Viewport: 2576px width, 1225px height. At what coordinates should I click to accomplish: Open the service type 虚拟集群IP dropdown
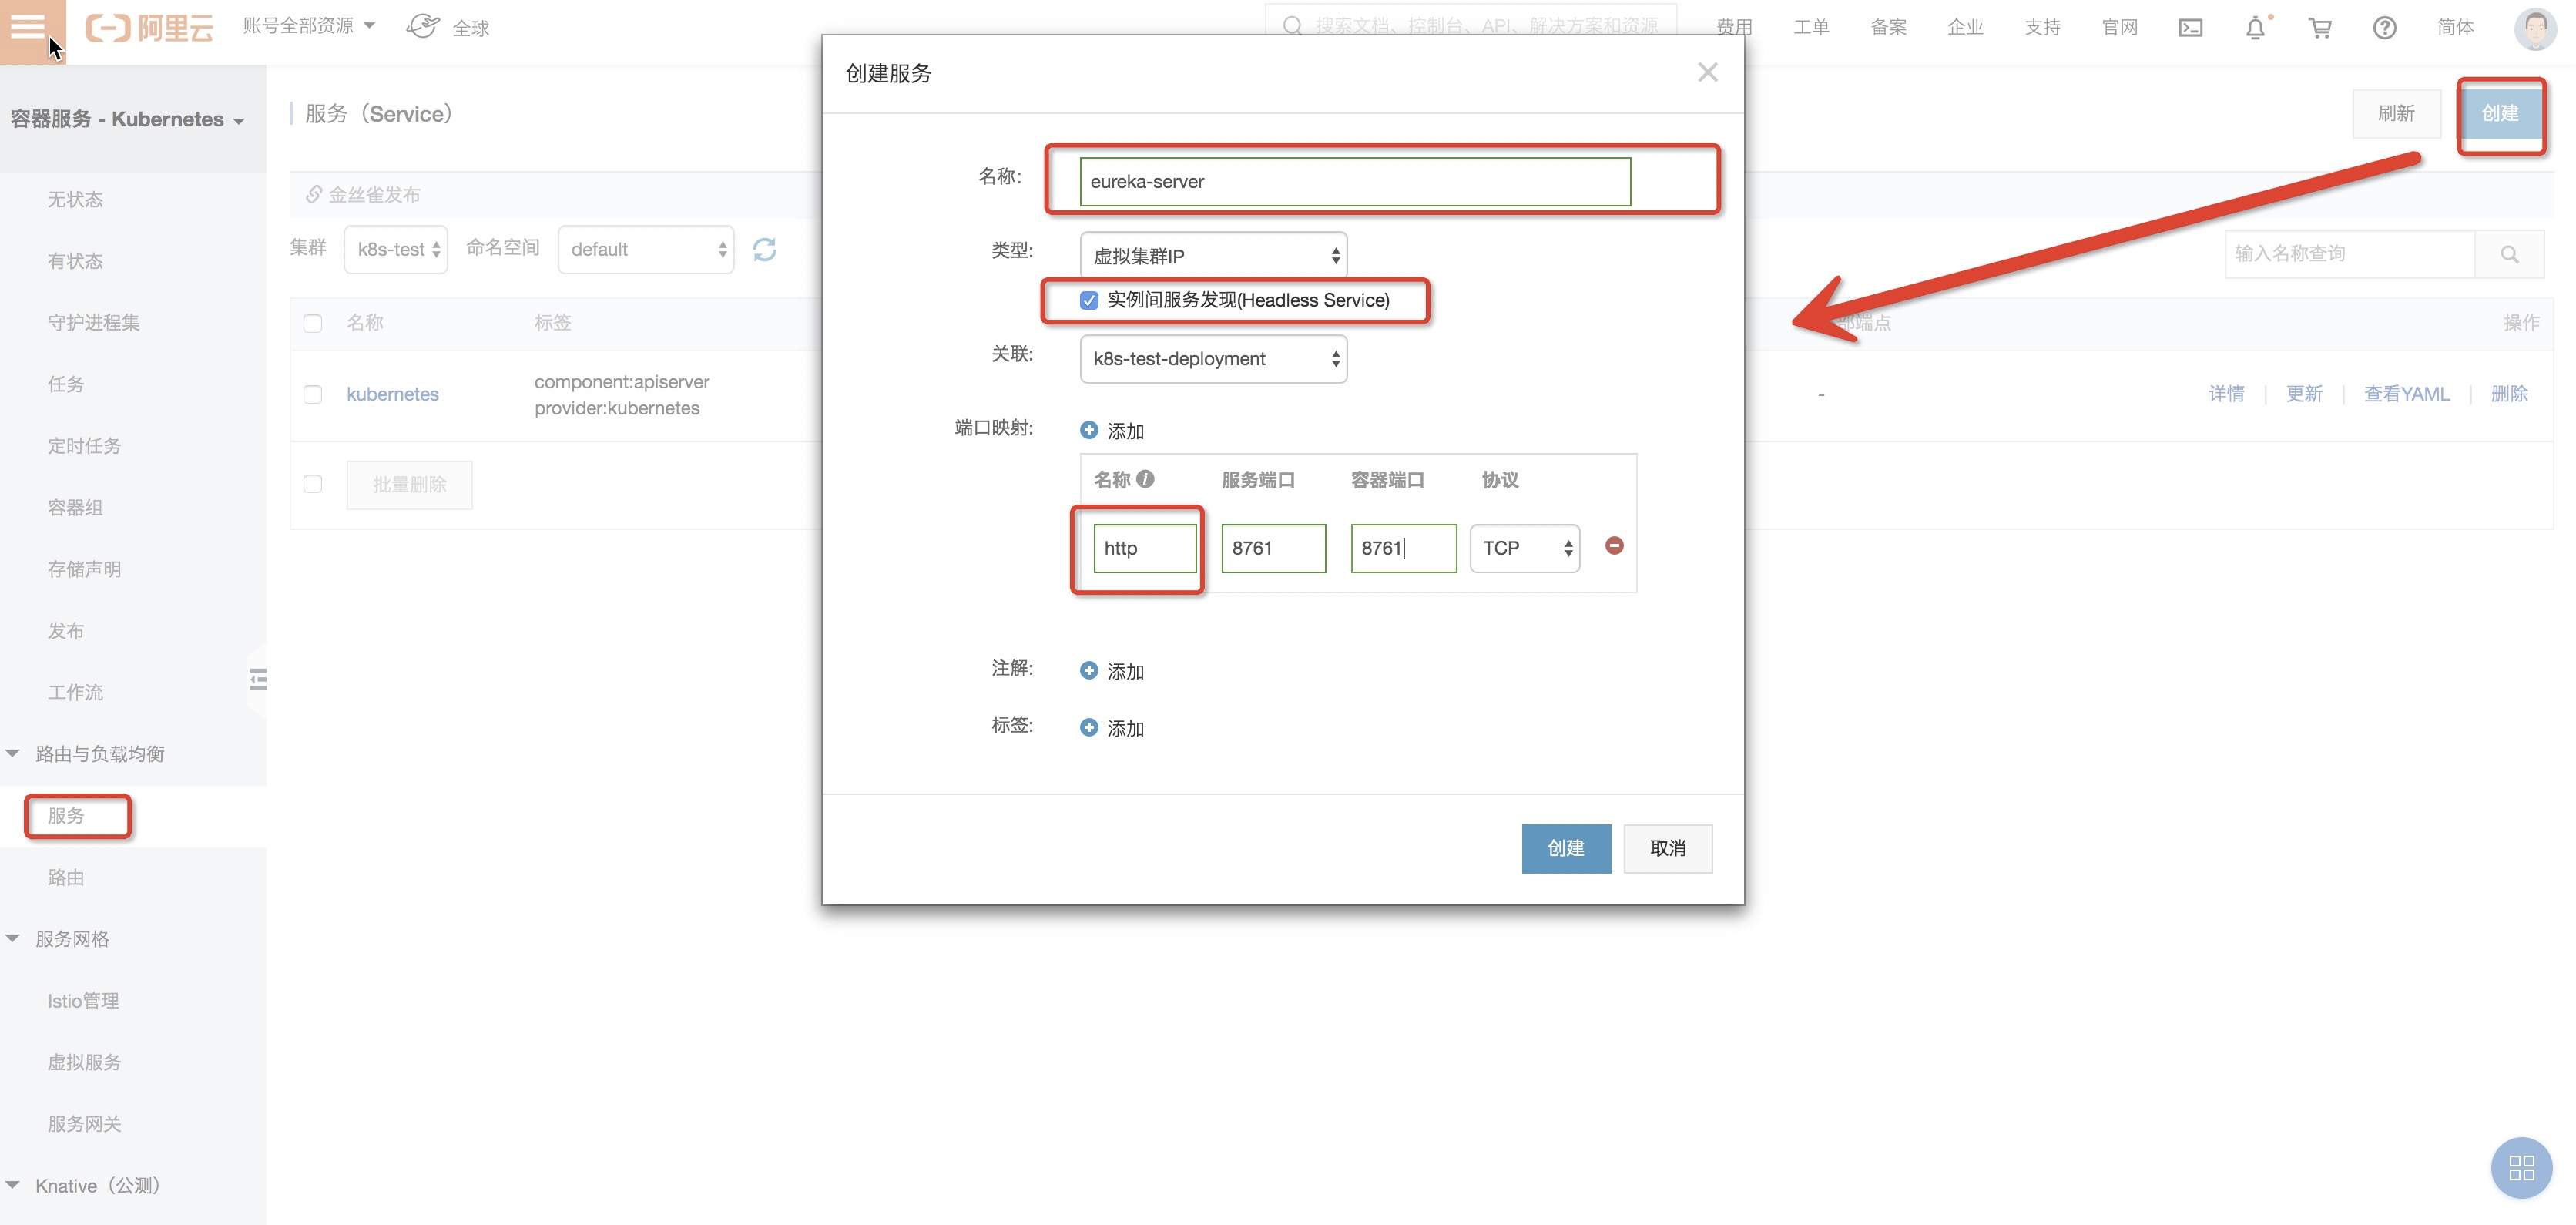[x=1213, y=256]
